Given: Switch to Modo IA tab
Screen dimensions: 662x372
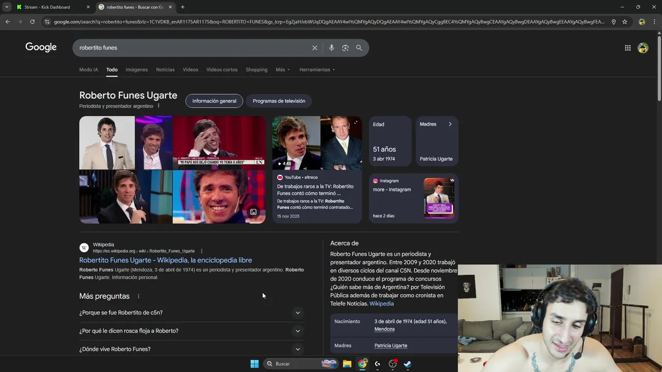Looking at the screenshot, I should click(x=88, y=70).
